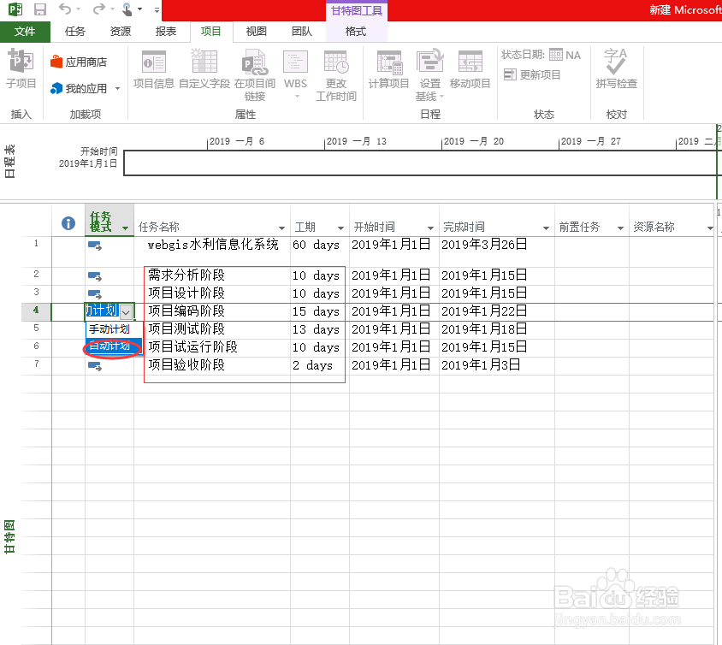Screen dimensions: 722x645
Task: Open Custom Fields (自定义字段)
Action: click(x=204, y=69)
